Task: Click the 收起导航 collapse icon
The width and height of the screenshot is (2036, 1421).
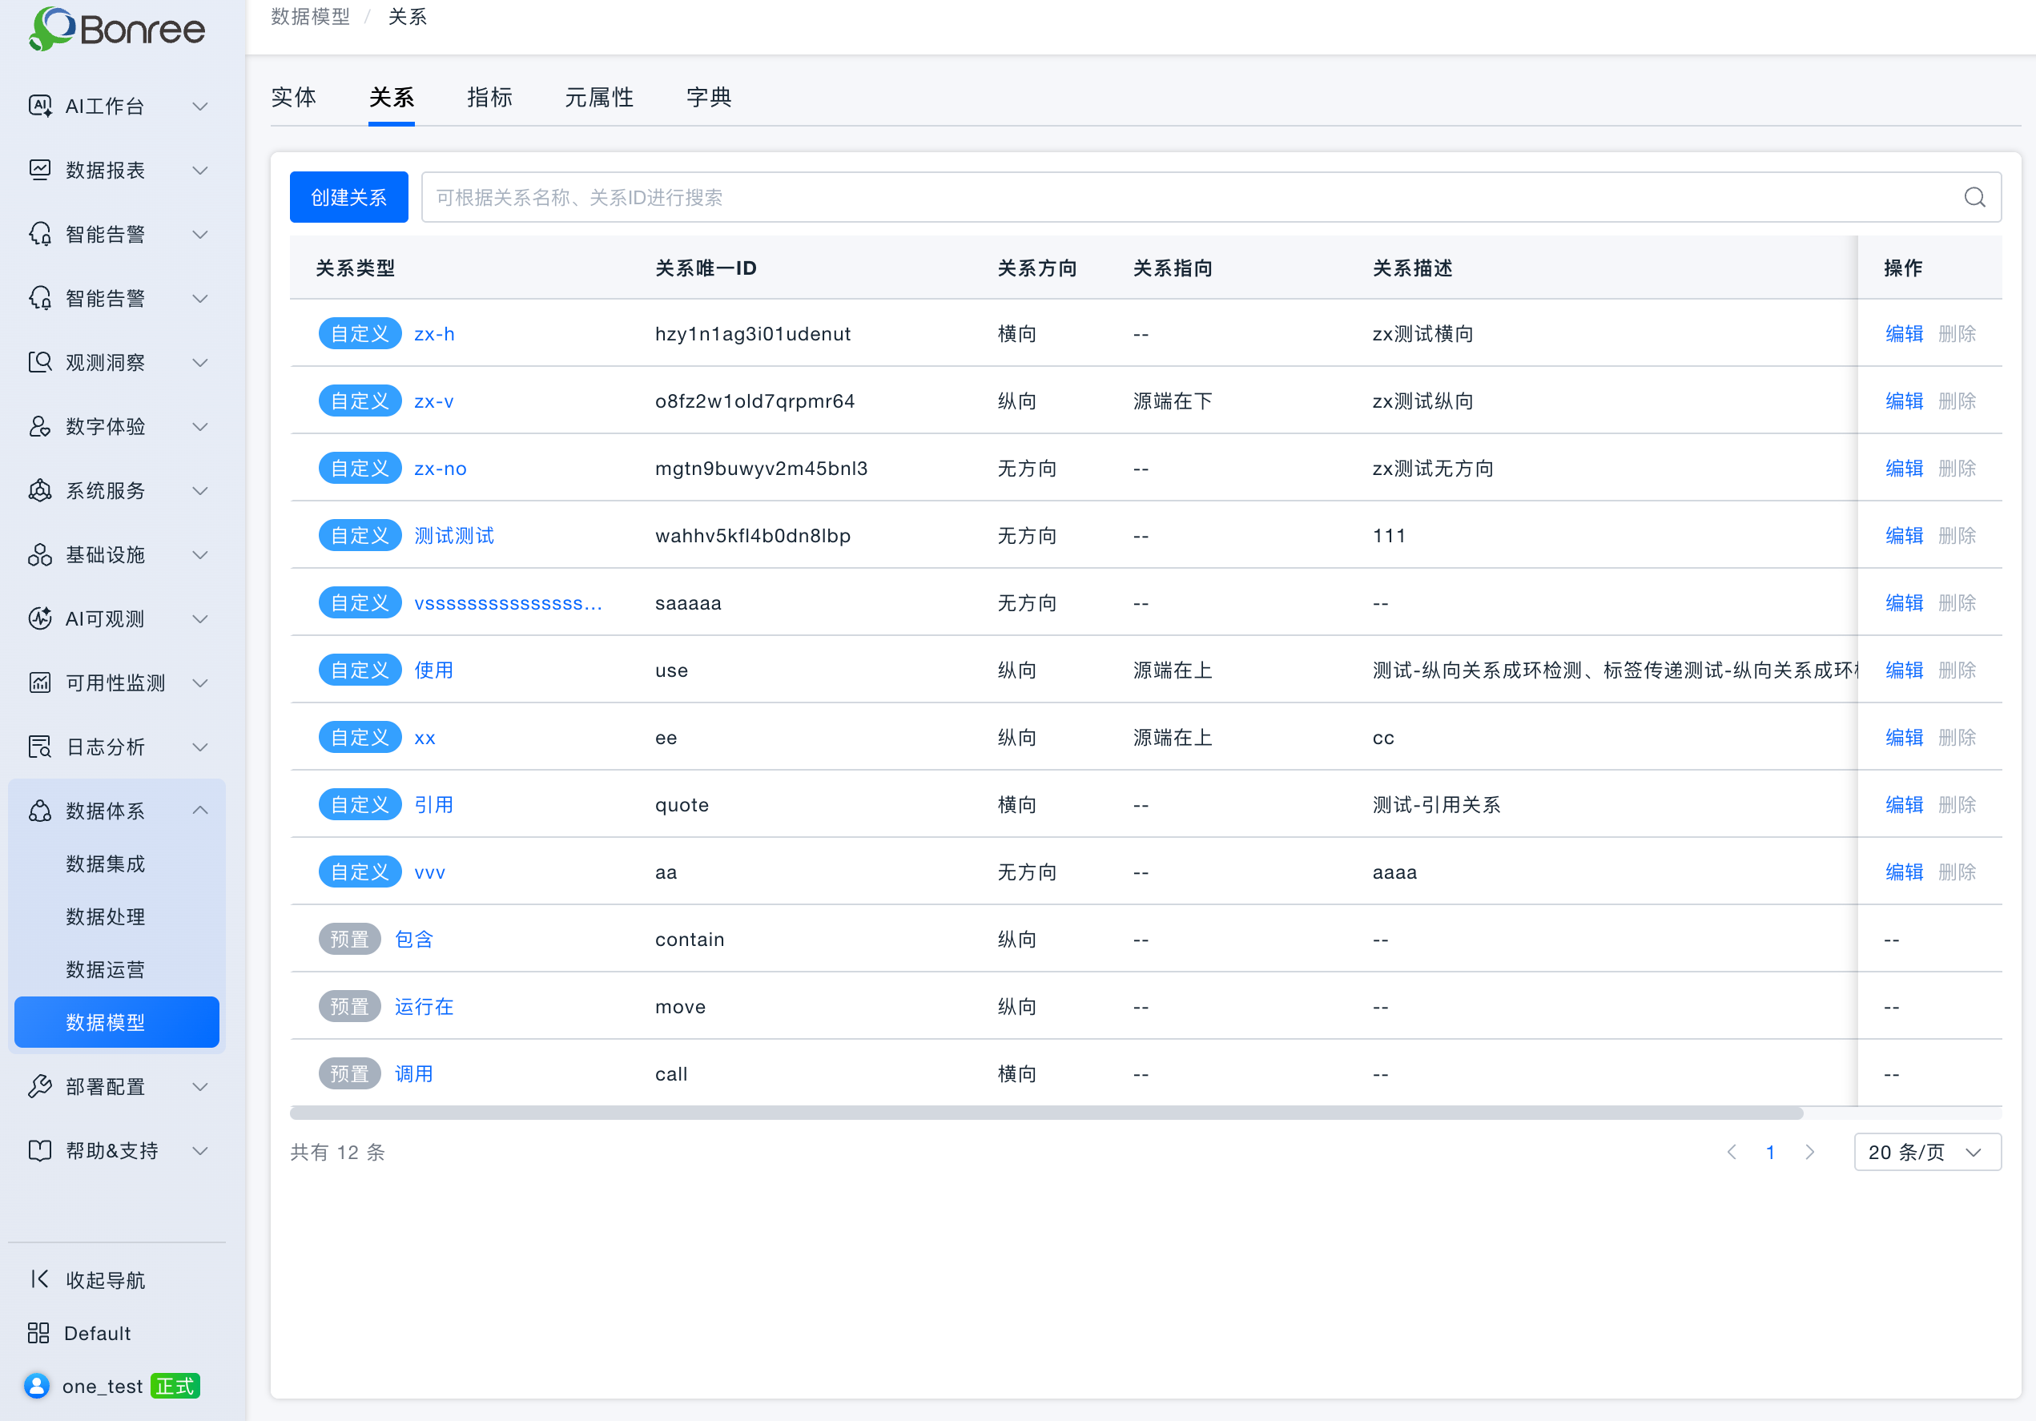Action: [x=40, y=1279]
